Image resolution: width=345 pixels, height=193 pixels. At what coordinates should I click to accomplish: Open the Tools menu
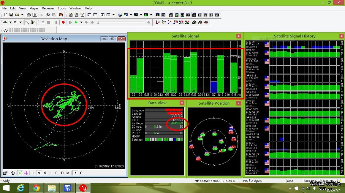pyautogui.click(x=62, y=8)
